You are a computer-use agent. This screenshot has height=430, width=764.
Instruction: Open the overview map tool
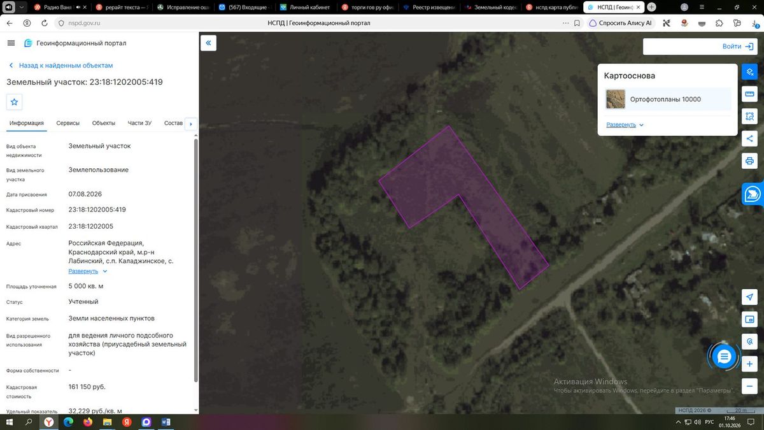(x=750, y=319)
